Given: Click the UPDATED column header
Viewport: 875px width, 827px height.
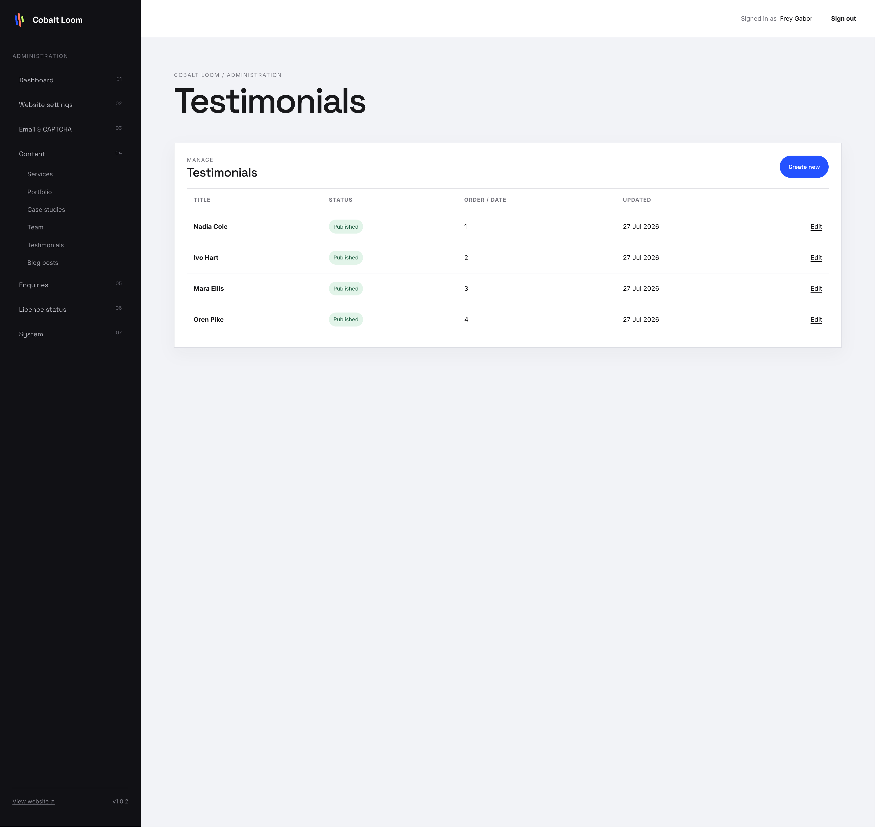Looking at the screenshot, I should 637,200.
